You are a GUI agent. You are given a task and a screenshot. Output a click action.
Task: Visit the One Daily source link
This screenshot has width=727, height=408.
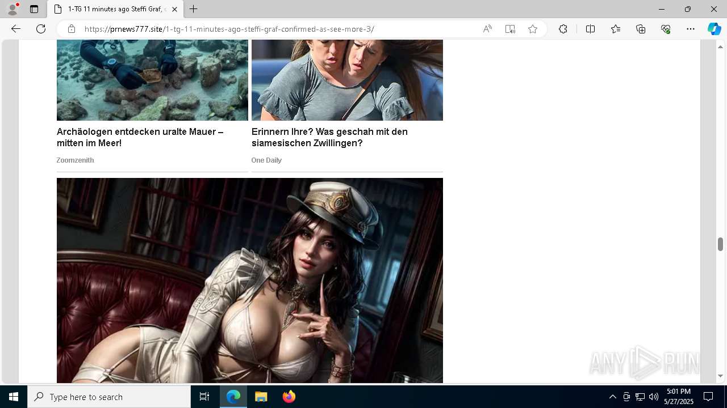tap(266, 160)
